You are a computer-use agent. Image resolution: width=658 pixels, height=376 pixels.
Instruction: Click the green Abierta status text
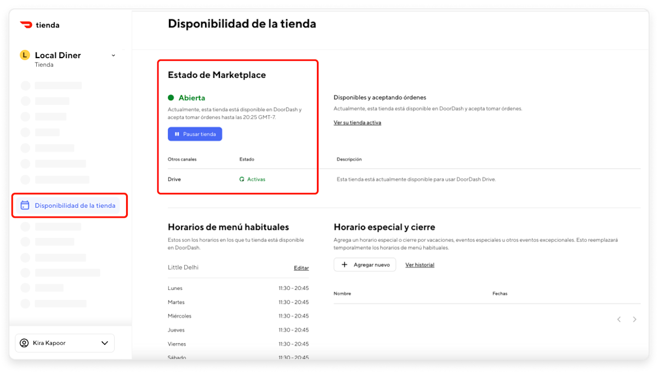coord(192,98)
